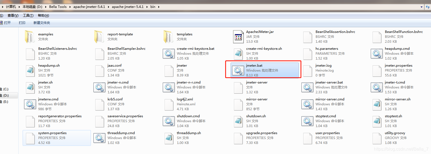Select the templates folder icon

(168, 37)
